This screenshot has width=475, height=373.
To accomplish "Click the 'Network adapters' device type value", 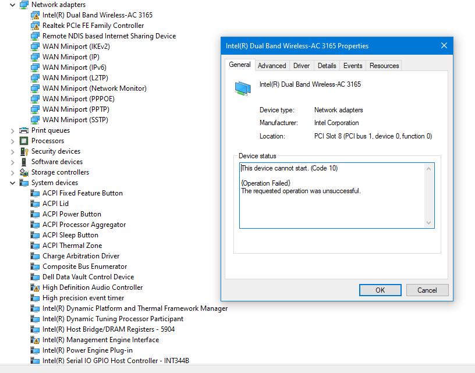I will pyautogui.click(x=338, y=110).
